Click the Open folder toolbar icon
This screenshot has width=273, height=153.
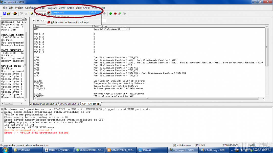point(9,14)
